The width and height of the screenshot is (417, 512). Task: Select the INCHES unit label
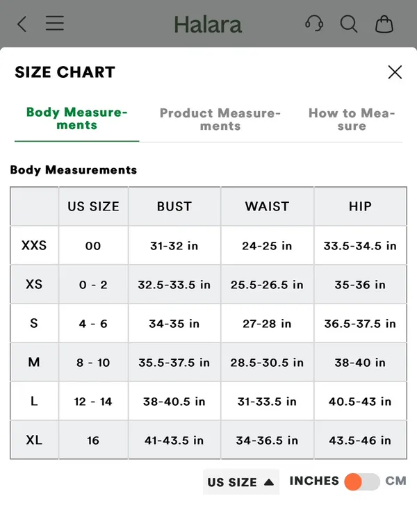click(314, 481)
